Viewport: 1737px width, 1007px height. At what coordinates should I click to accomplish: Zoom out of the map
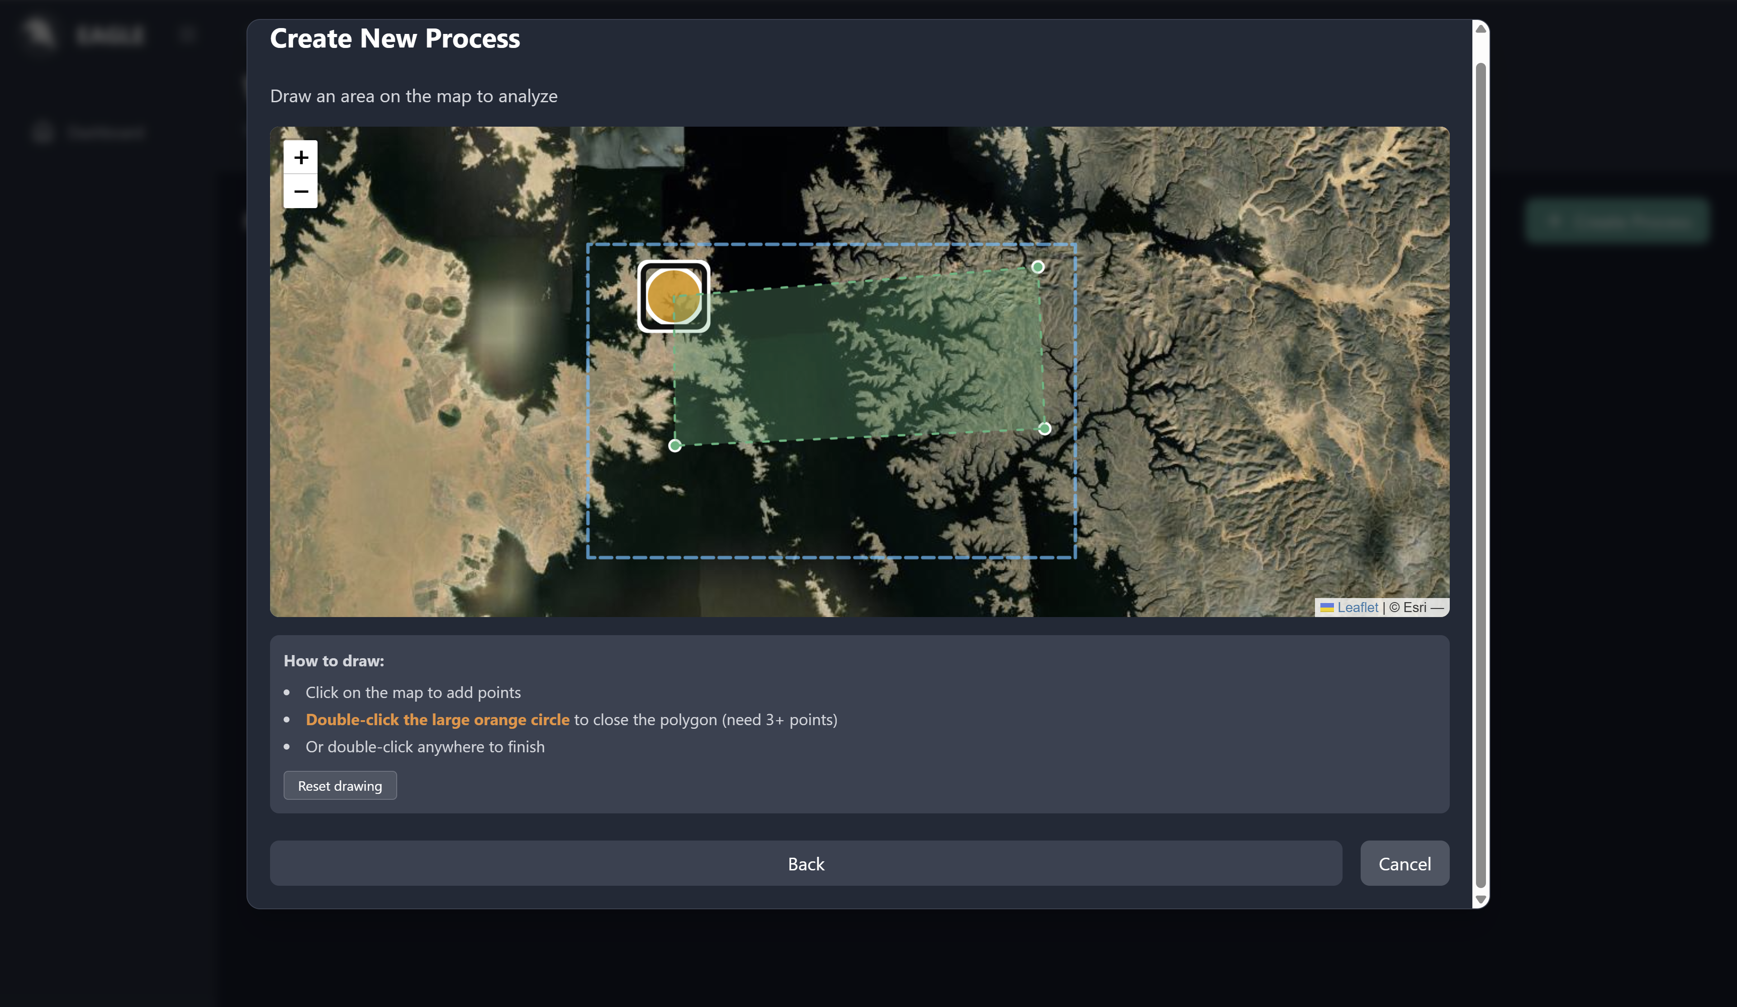click(300, 191)
